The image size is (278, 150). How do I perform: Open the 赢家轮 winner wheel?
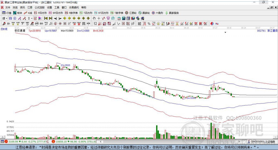(x=144, y=13)
